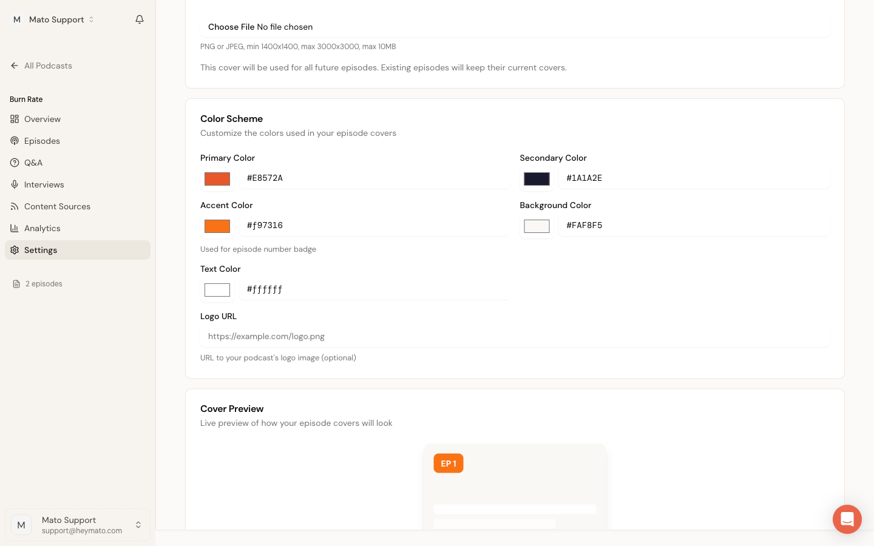Click the EP 1 badge in cover preview
This screenshot has width=874, height=546.
449,463
